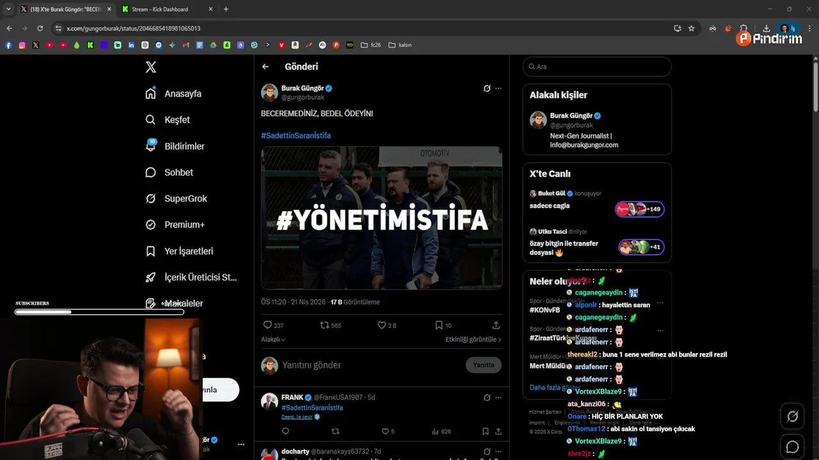Viewport: 819px width, 460px height.
Task: Open floating Grok button at page corner
Action: tap(792, 417)
